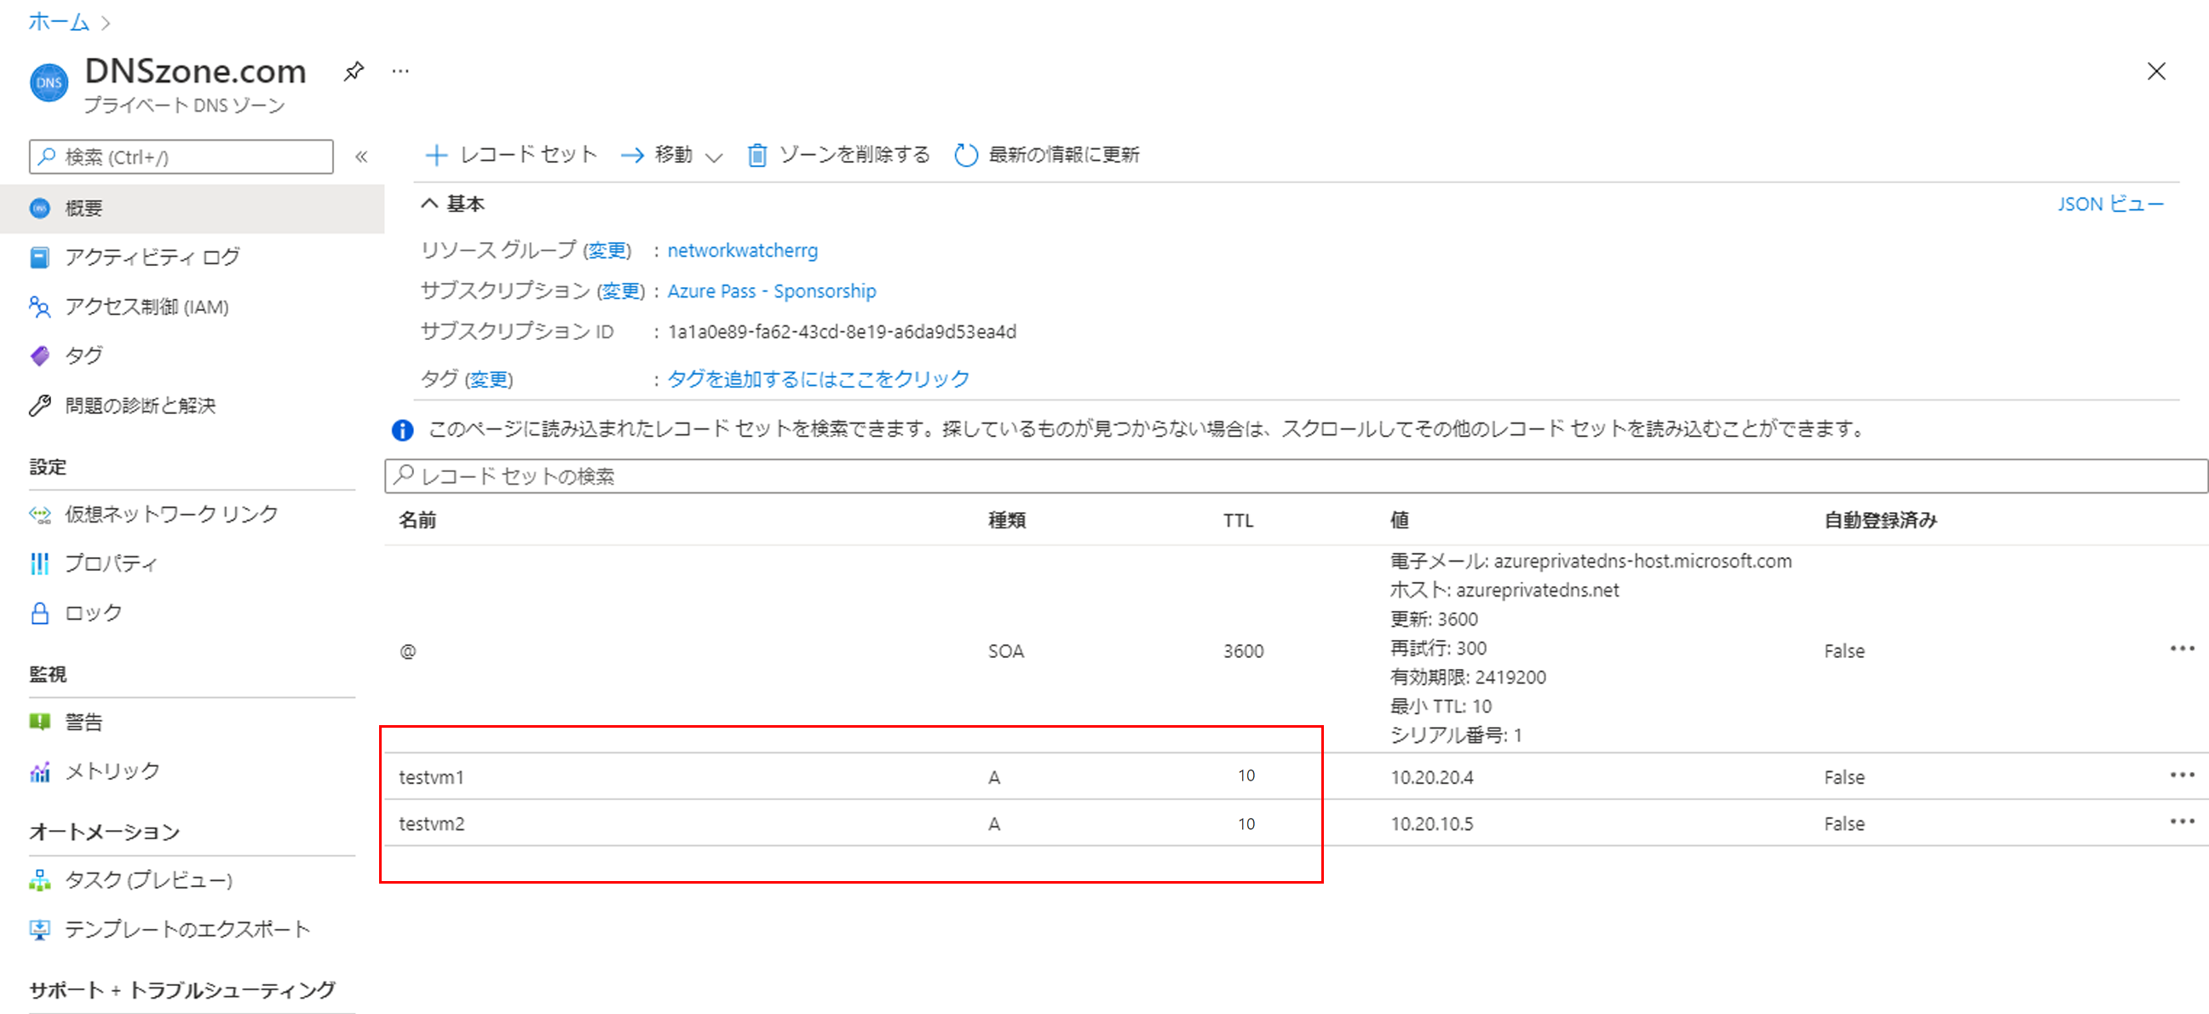
Task: Click the value 10.20.20.4
Action: [x=1432, y=777]
